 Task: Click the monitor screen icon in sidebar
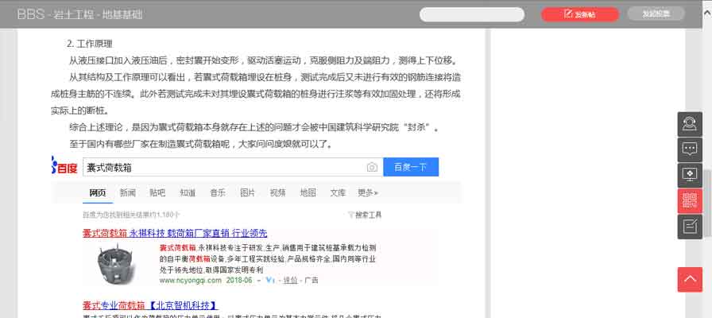(x=690, y=176)
